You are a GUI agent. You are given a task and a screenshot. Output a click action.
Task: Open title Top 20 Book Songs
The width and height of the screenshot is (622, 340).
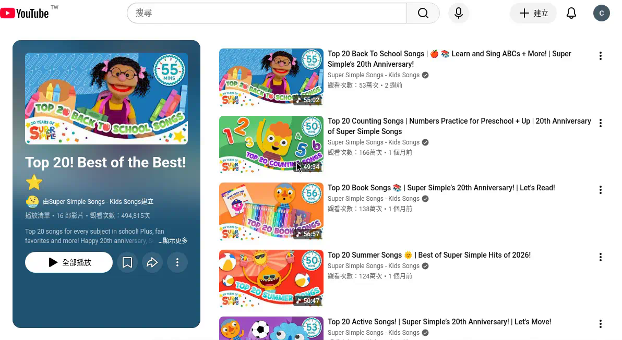441,188
